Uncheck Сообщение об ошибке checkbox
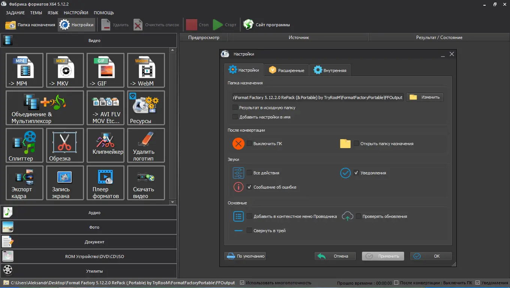This screenshot has width=510, height=288. [x=249, y=187]
